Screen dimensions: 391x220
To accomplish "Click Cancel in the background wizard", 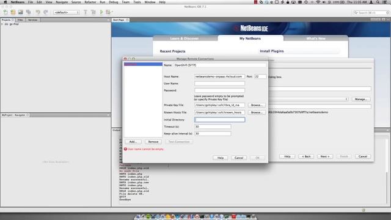I will [x=362, y=156].
